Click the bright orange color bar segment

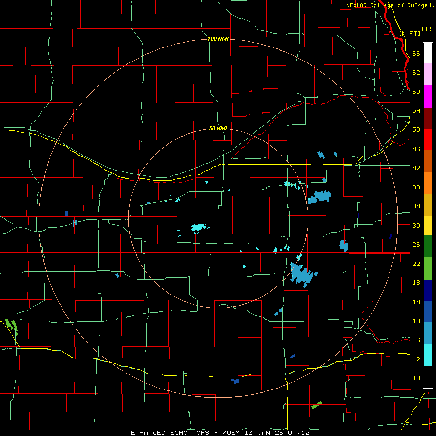(428, 183)
